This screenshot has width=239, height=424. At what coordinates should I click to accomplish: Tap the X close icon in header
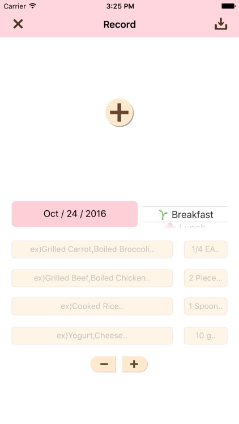click(18, 24)
